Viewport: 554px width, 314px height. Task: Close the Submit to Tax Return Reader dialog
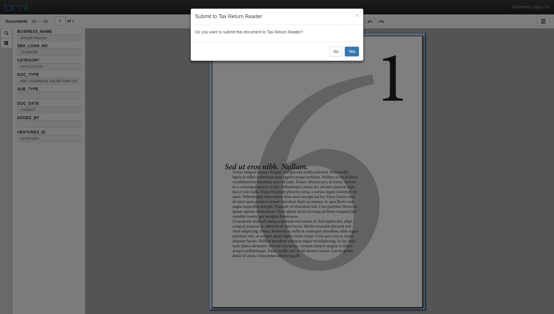pyautogui.click(x=357, y=16)
